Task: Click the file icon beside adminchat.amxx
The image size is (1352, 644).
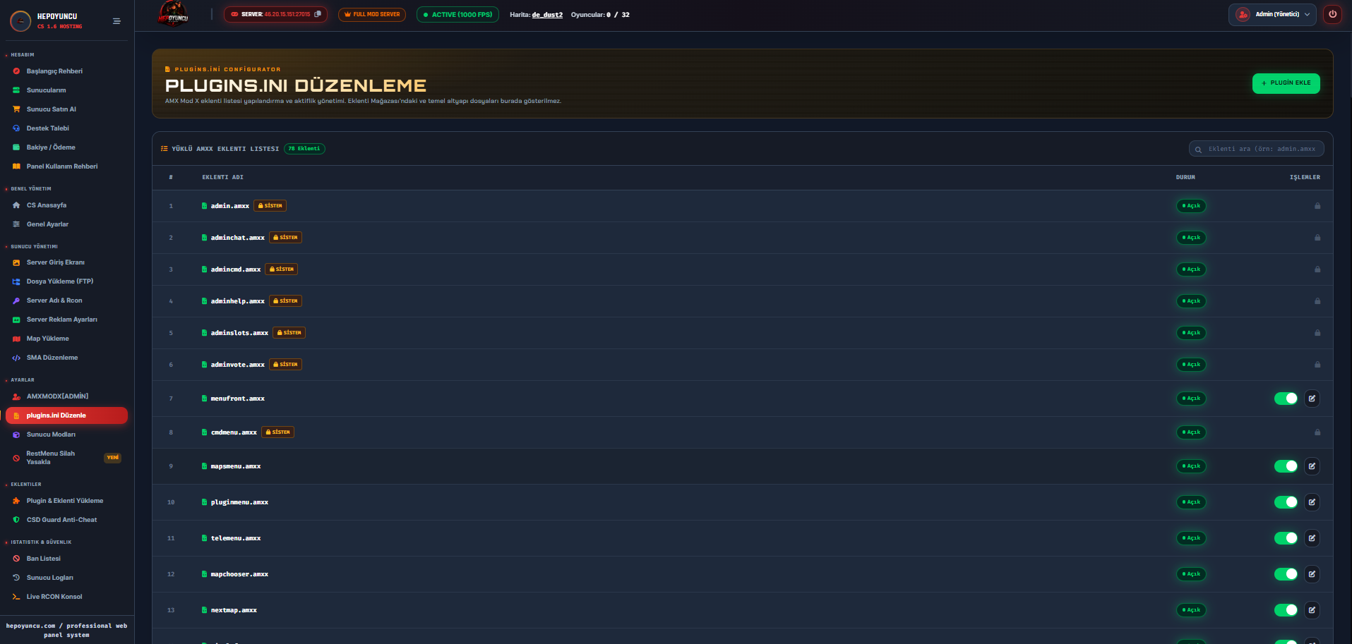Action: [204, 238]
